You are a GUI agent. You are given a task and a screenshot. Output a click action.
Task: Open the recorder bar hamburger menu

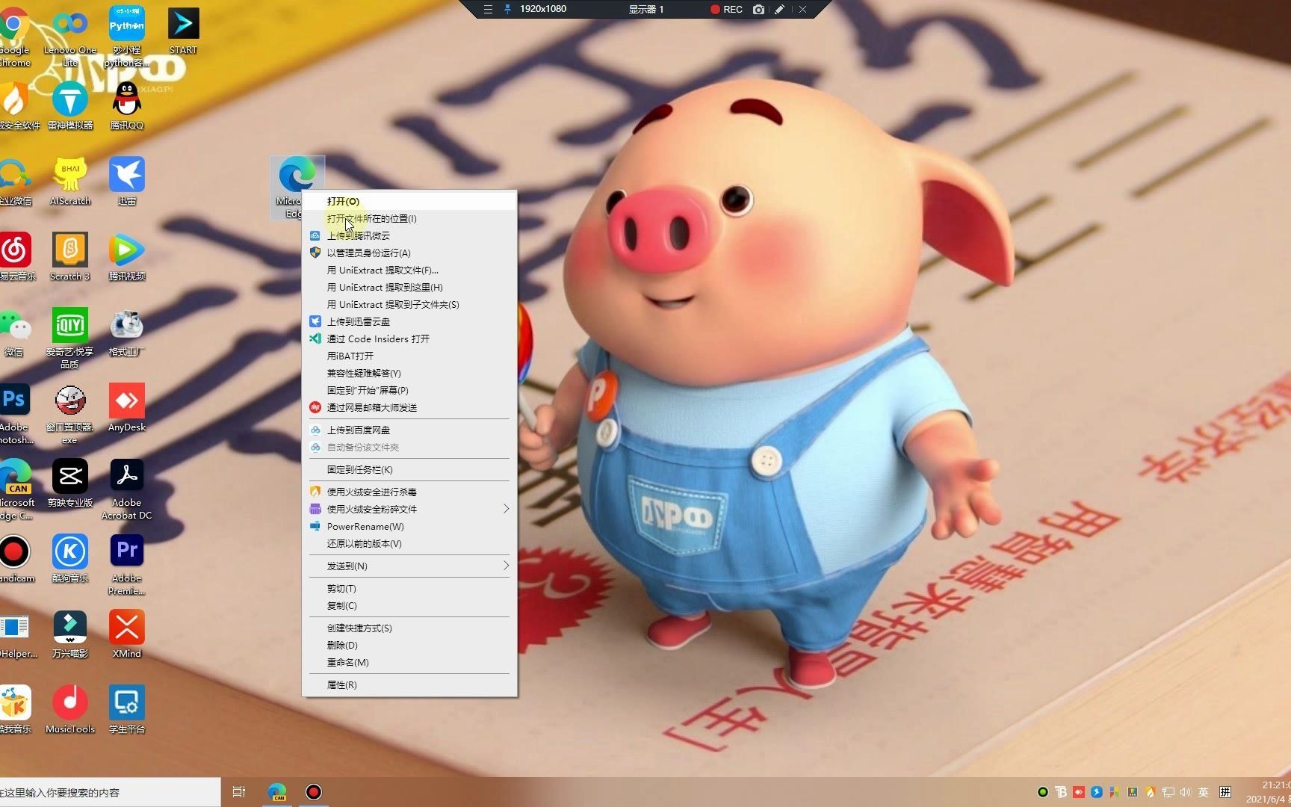click(488, 9)
